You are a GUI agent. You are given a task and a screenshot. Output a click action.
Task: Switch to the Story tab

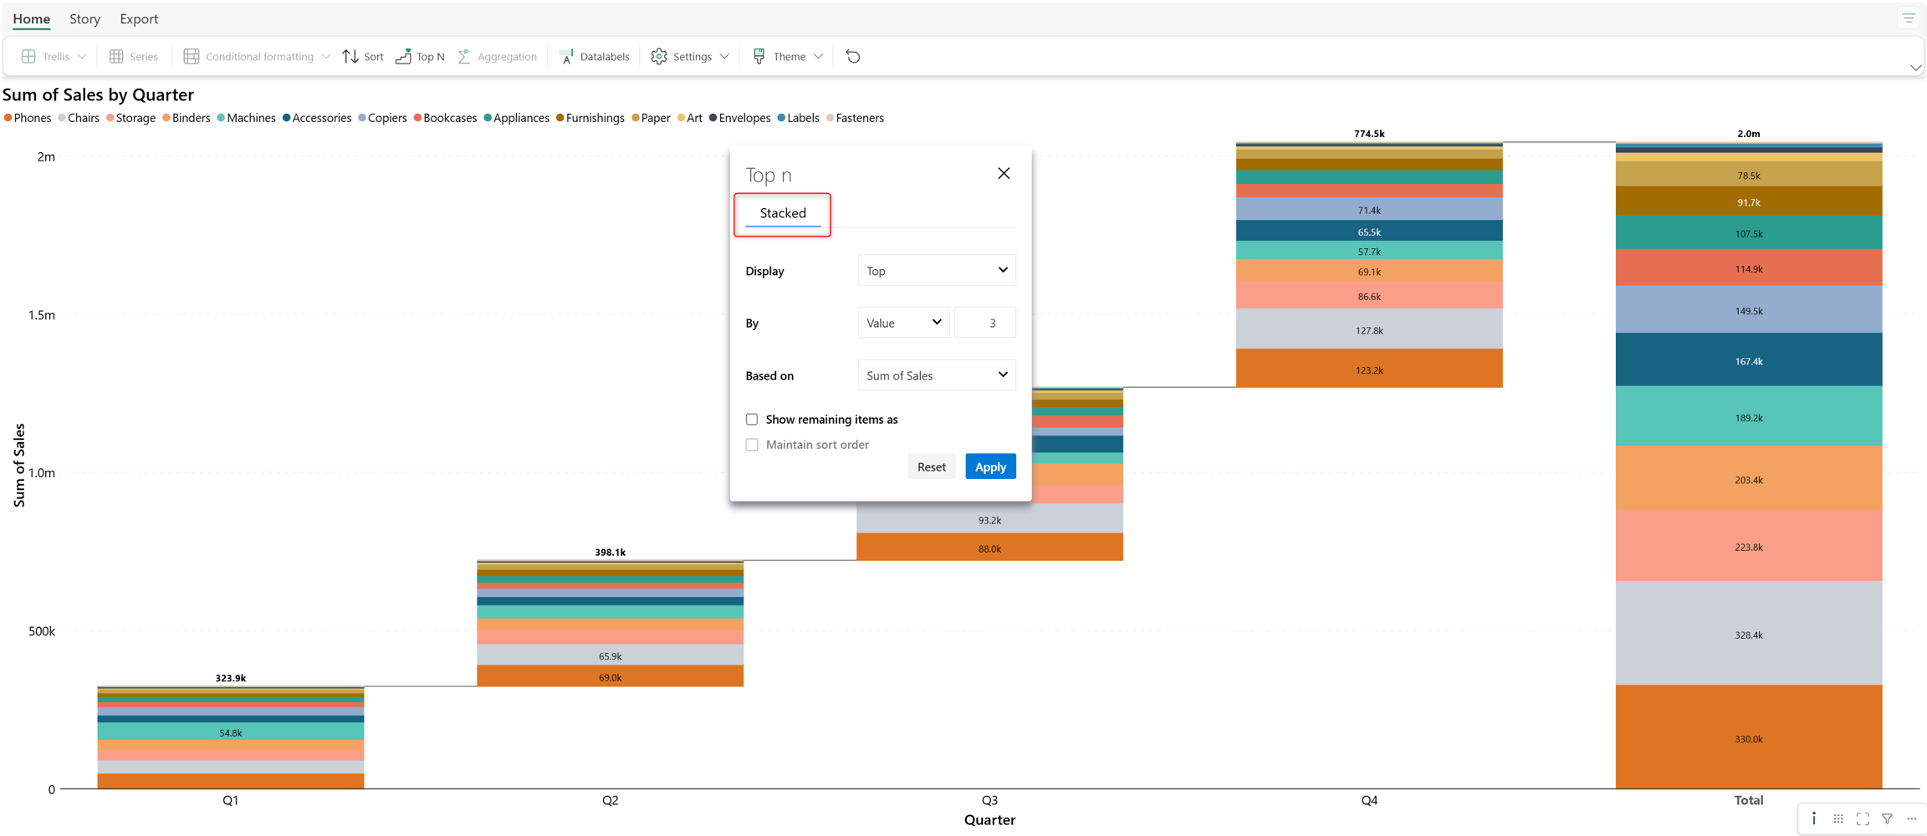(x=84, y=18)
